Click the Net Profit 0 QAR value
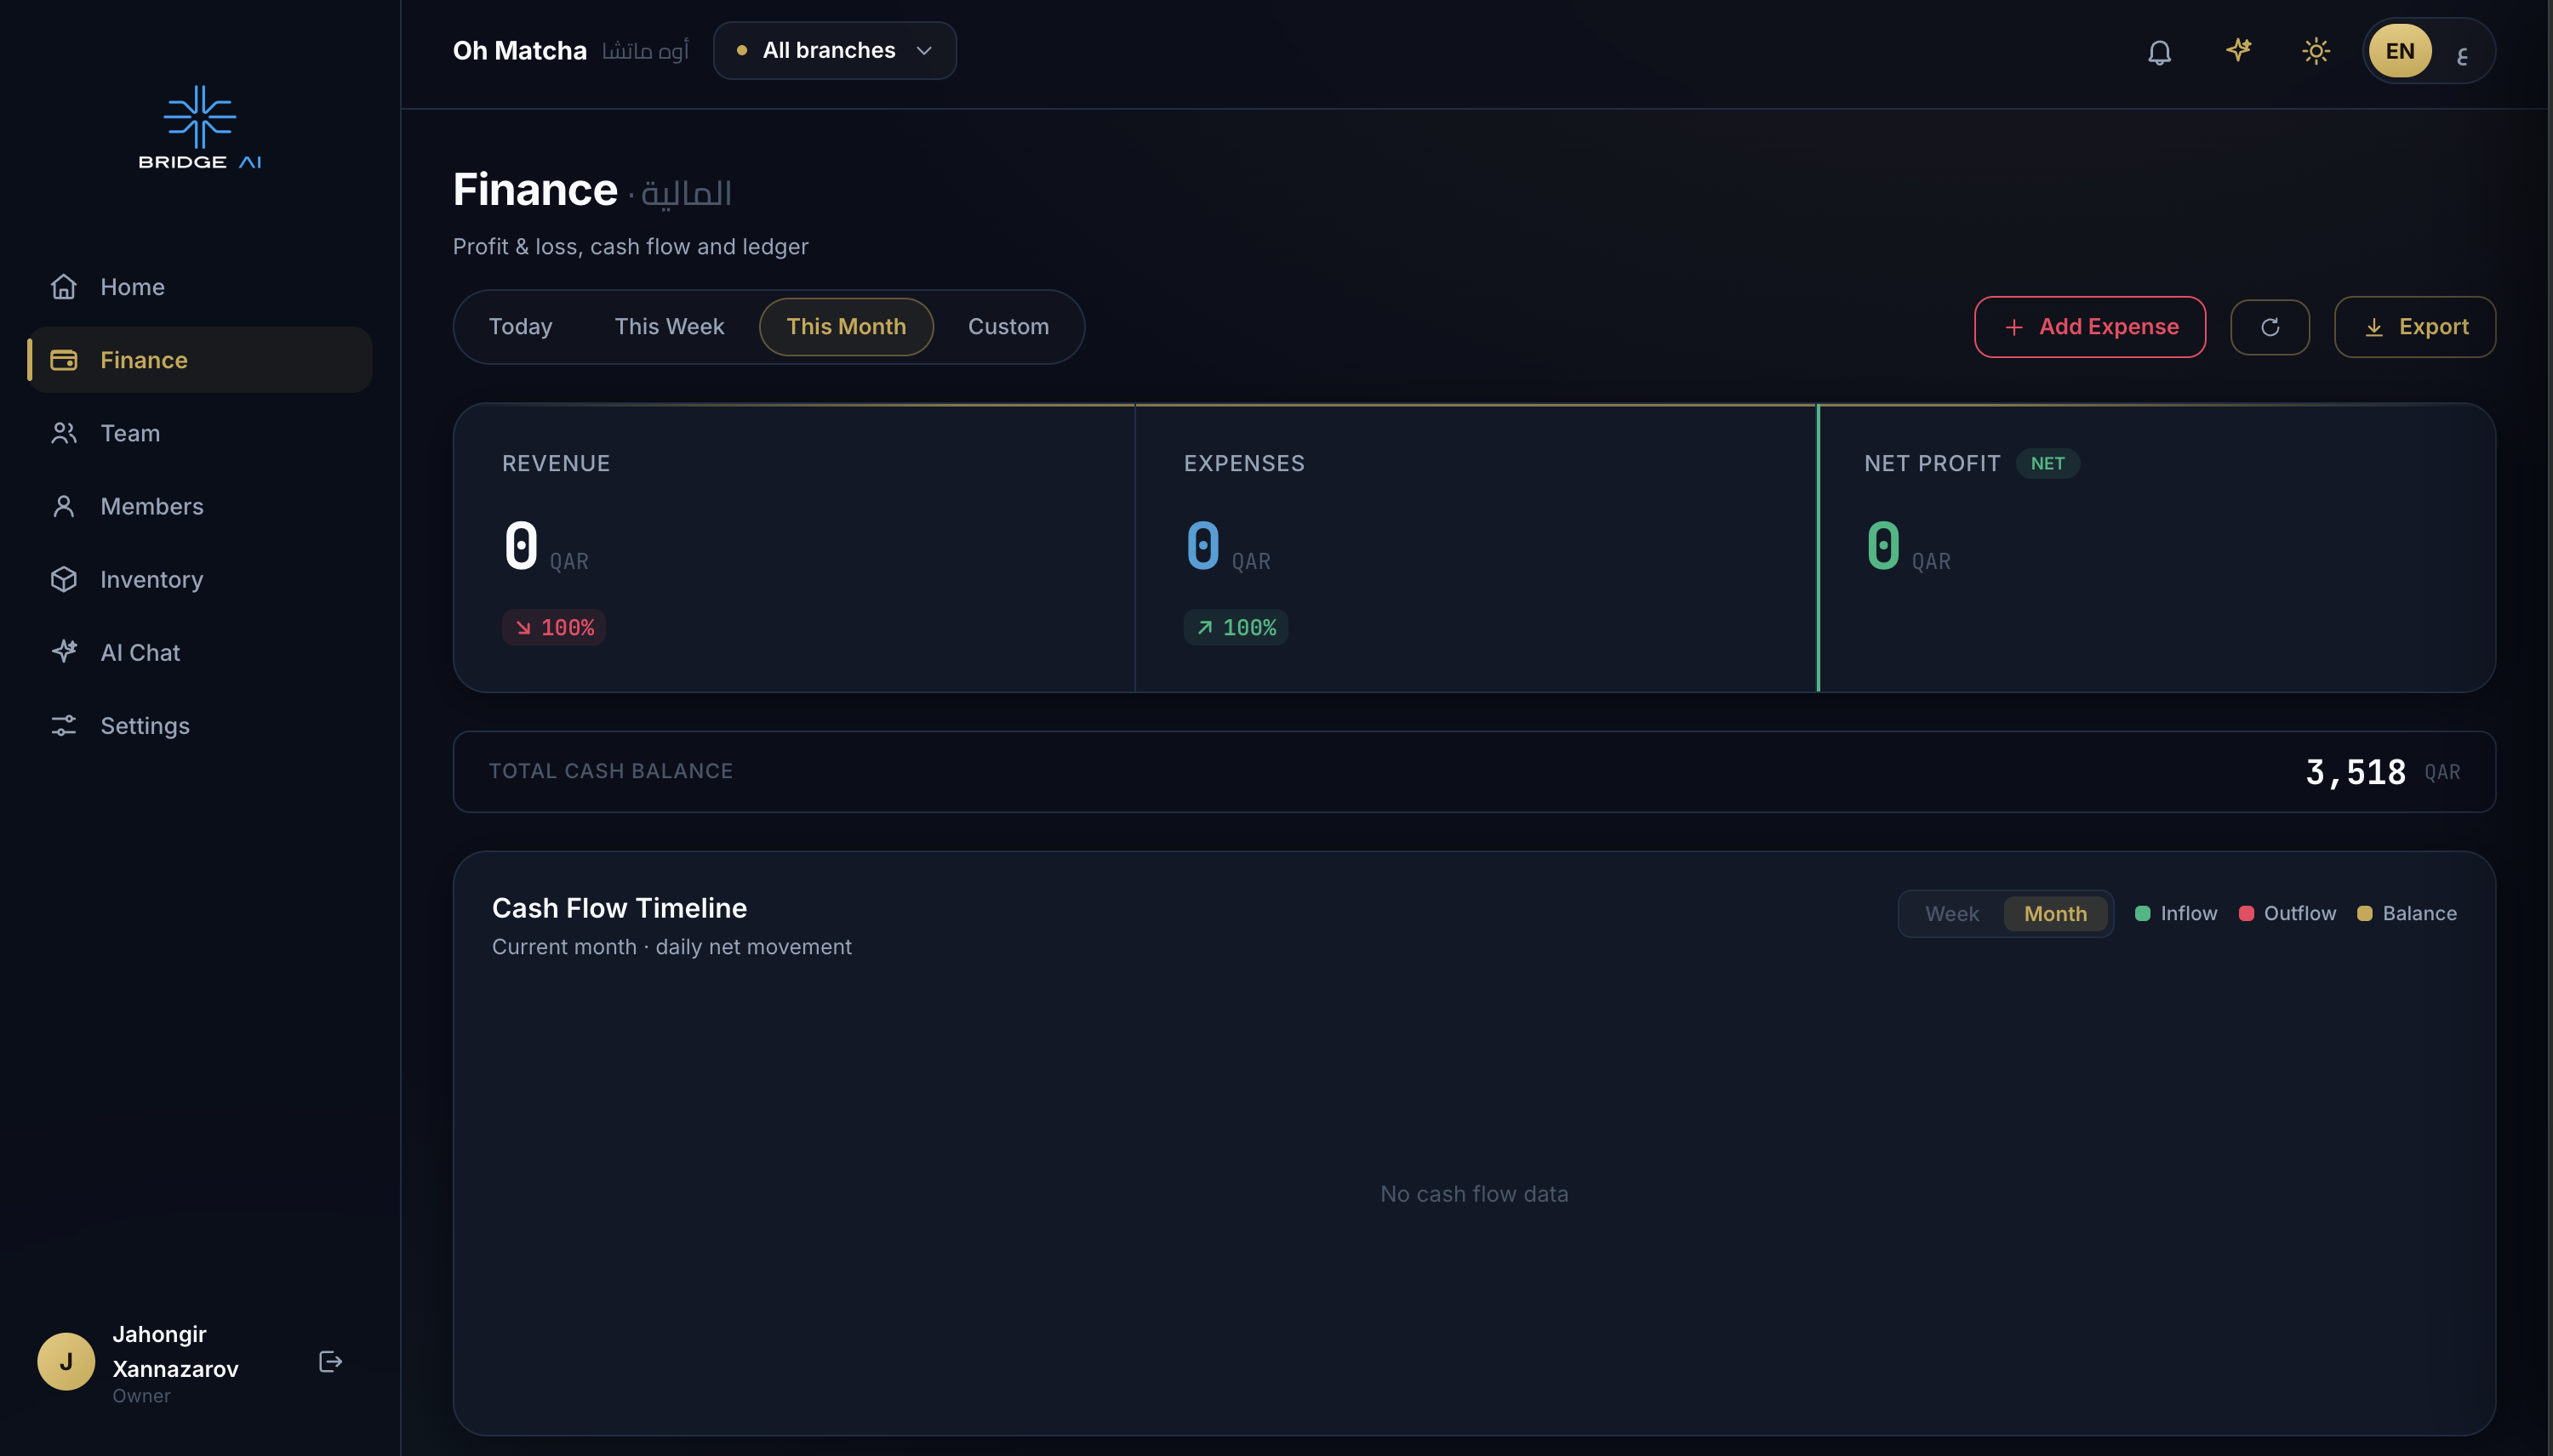Screen dimensions: 2553x1456 pos(1908,547)
